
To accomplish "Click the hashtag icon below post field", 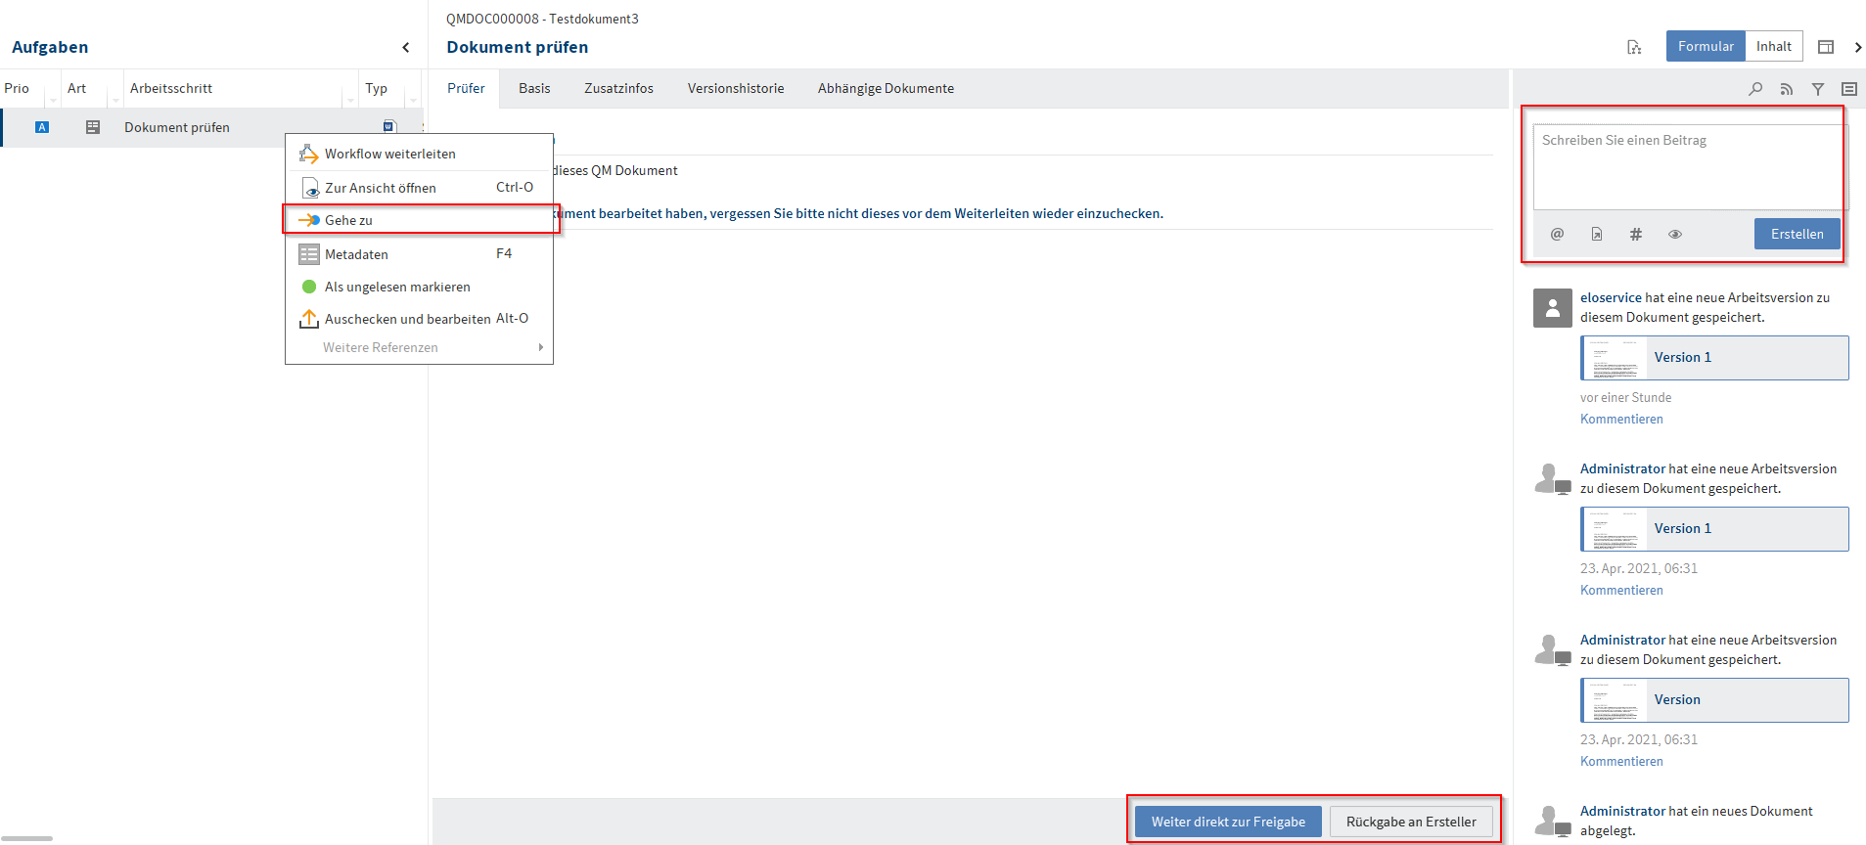I will click(x=1635, y=234).
